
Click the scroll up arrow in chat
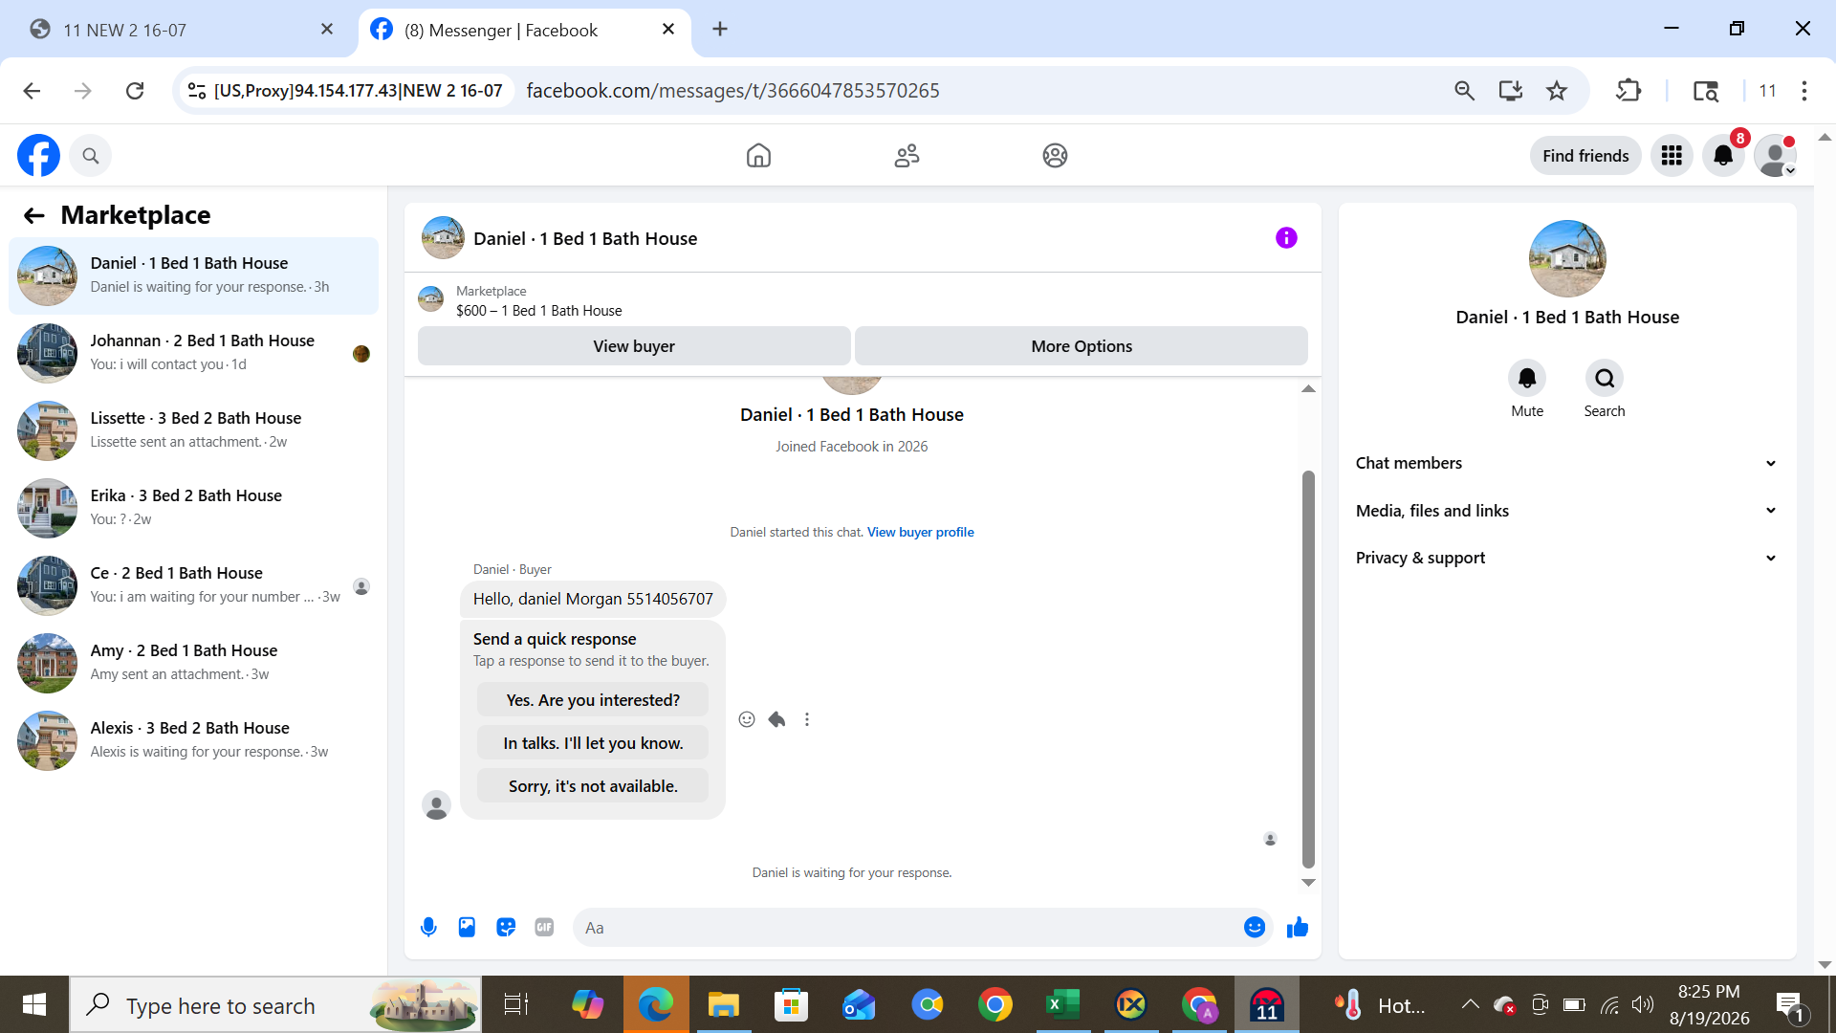pyautogui.click(x=1308, y=388)
